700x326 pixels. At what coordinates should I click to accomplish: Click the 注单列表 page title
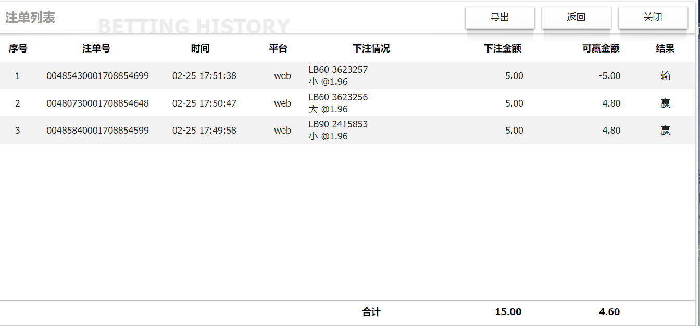[30, 18]
